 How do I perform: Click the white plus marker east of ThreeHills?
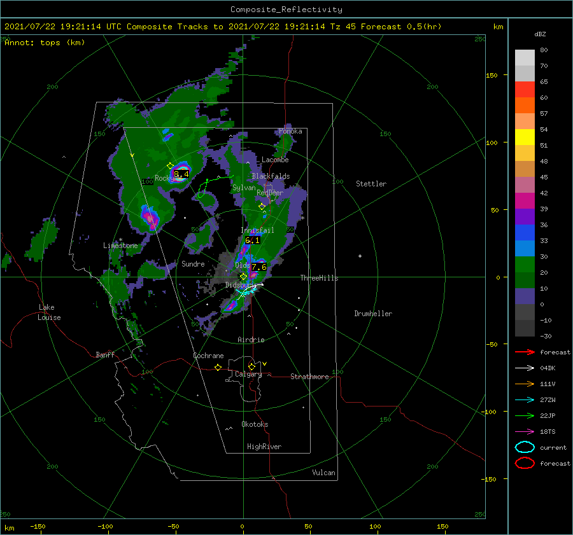(x=360, y=256)
